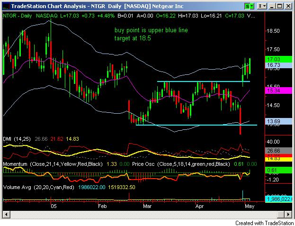The height and width of the screenshot is (226, 295).
Task: Click the cyan 1986022.00 volume value
Action: [x=92, y=188]
